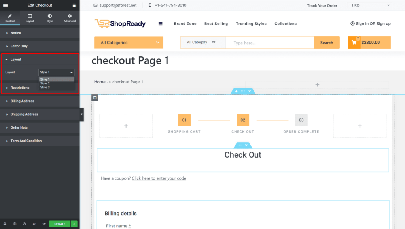Image resolution: width=405 pixels, height=229 pixels.
Task: Click the section drag grid handle
Action: click(x=243, y=91)
